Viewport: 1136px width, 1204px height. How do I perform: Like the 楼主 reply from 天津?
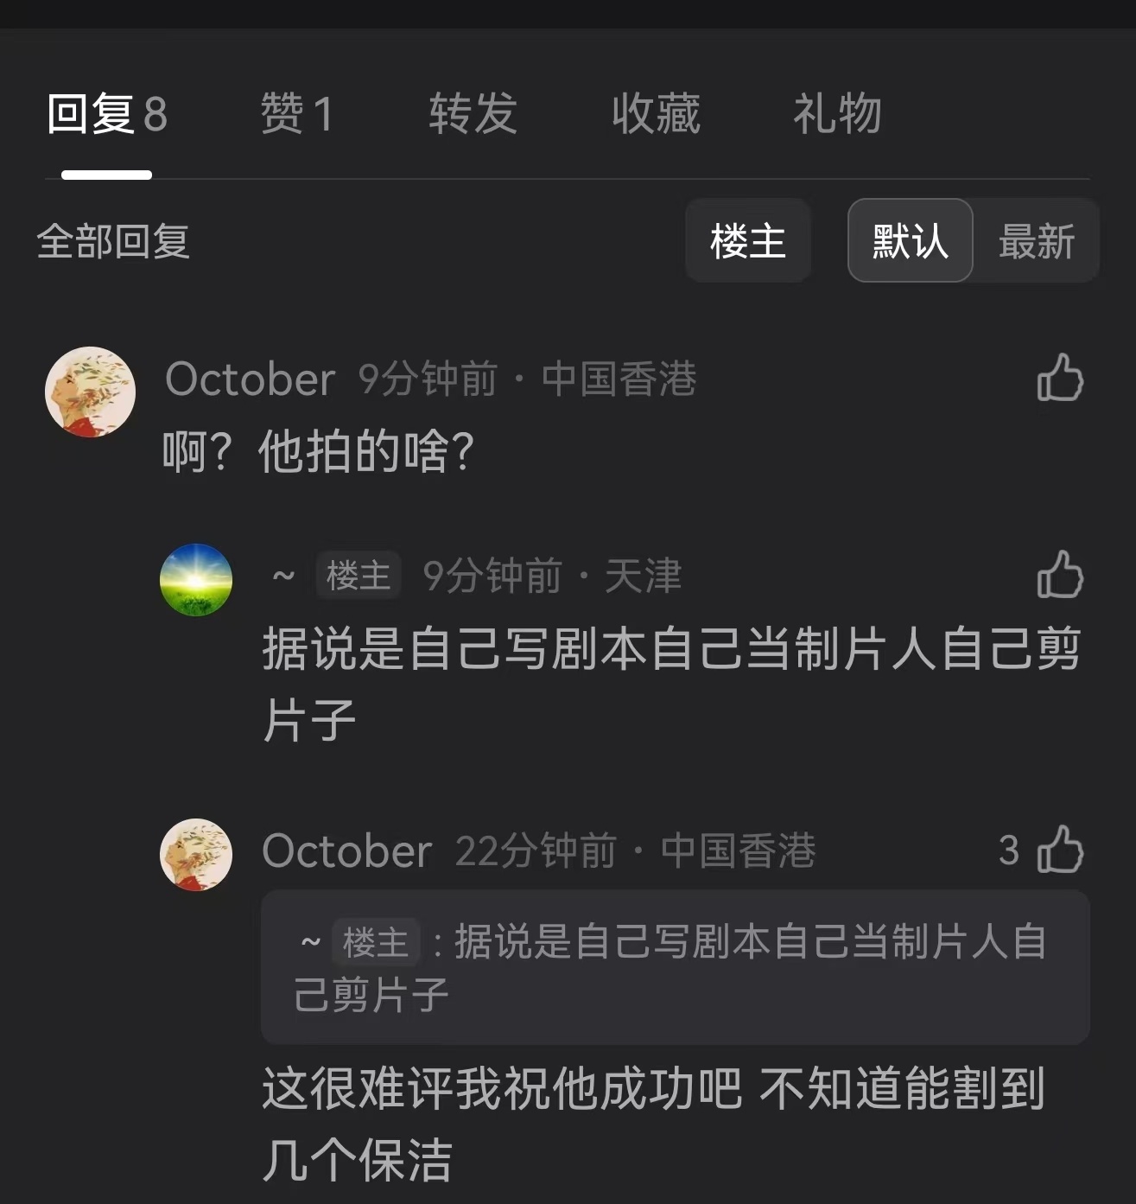1060,575
